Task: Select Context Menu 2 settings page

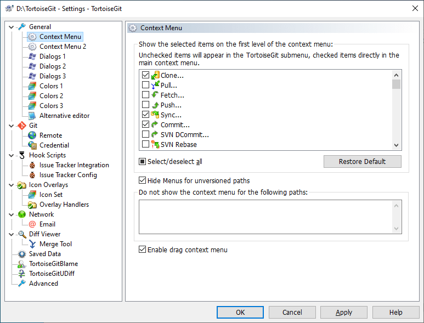Action: 63,47
